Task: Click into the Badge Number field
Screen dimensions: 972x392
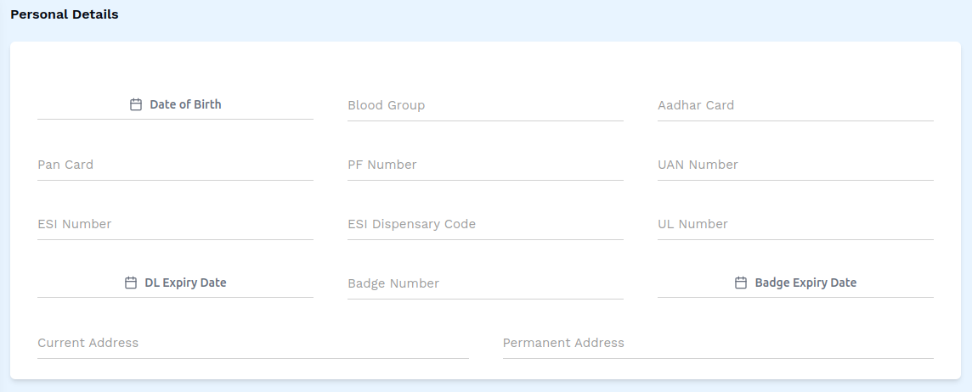Action: click(485, 284)
